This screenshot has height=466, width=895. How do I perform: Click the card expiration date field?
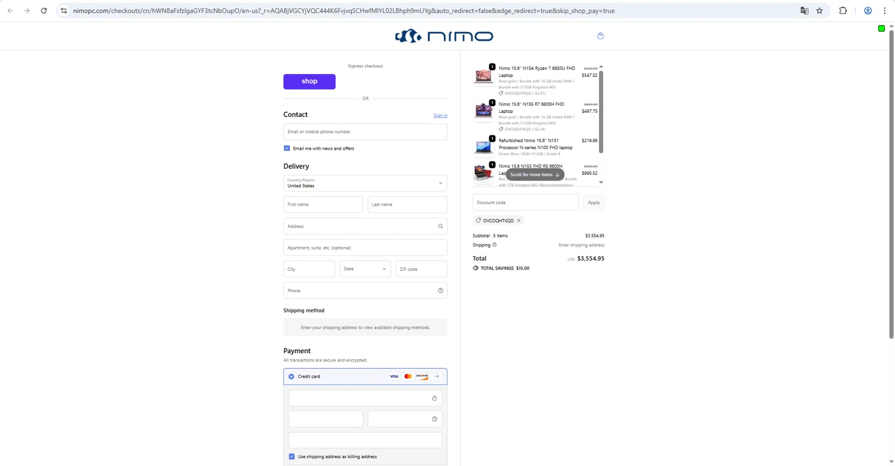coord(326,419)
